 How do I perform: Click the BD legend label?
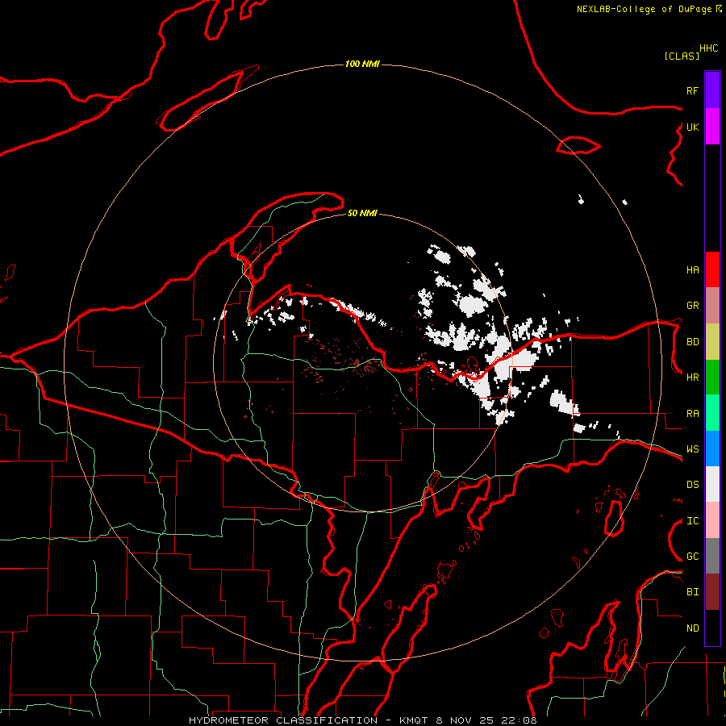click(x=692, y=342)
